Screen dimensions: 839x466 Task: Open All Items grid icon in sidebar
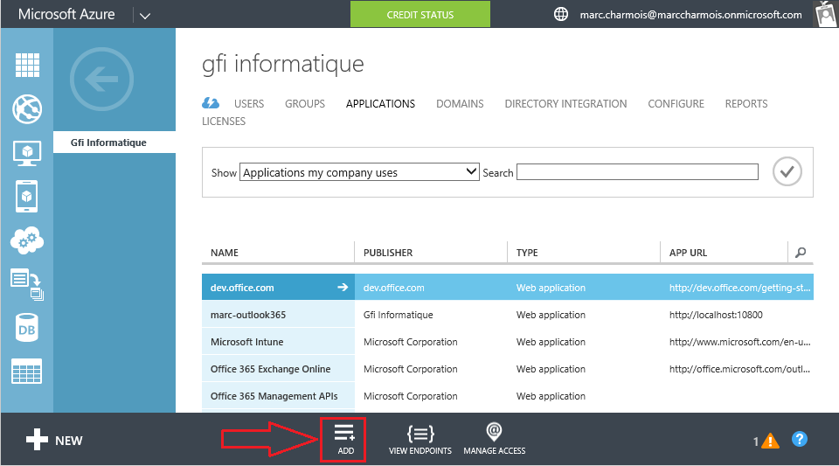(x=27, y=66)
